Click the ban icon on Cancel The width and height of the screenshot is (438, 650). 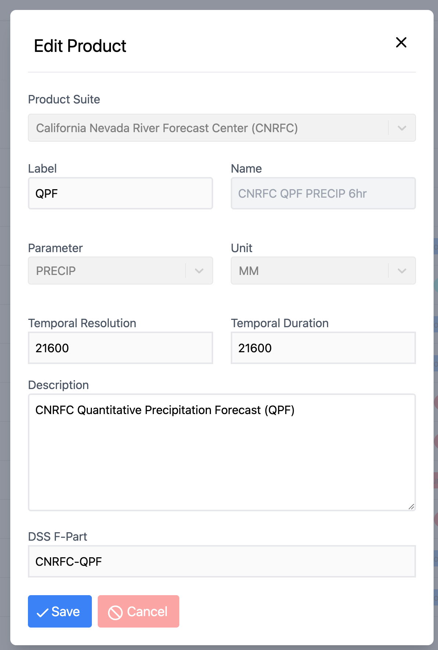coord(115,612)
